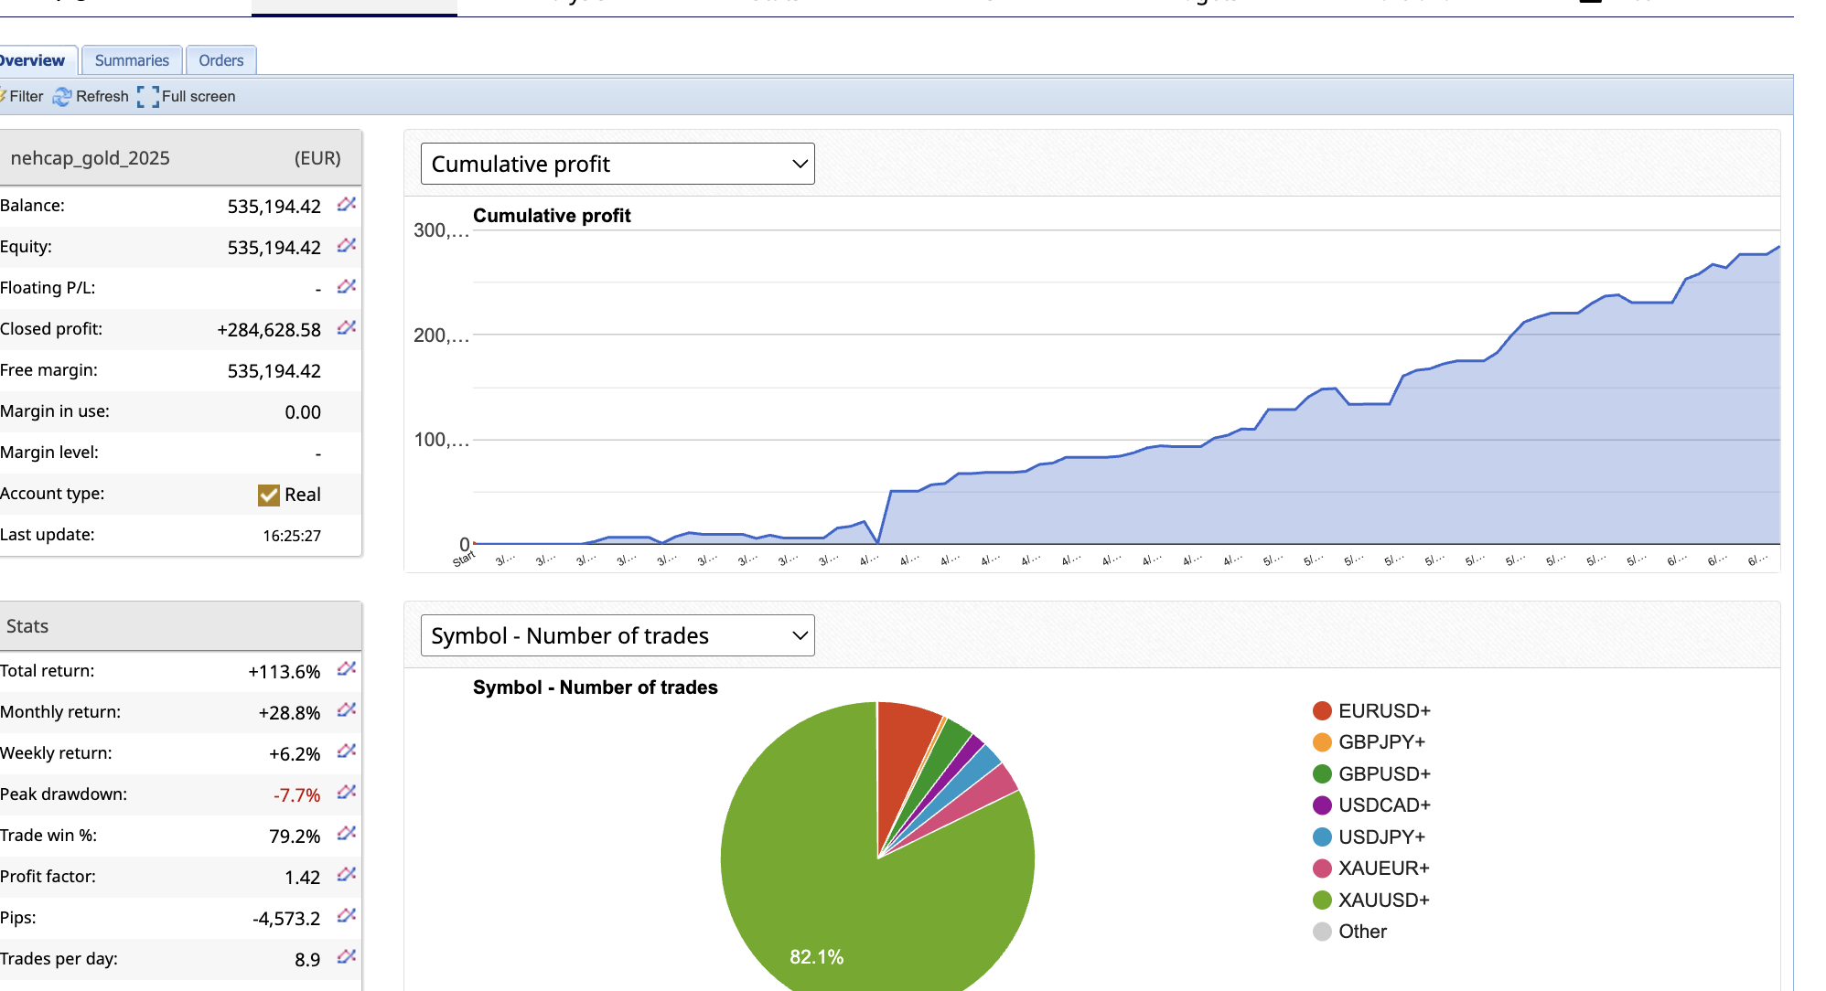Click the Full screen button

[x=187, y=97]
